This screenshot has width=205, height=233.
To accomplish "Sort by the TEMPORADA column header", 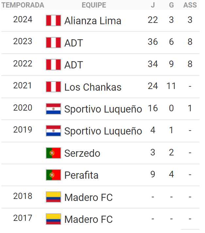I will [x=23, y=5].
